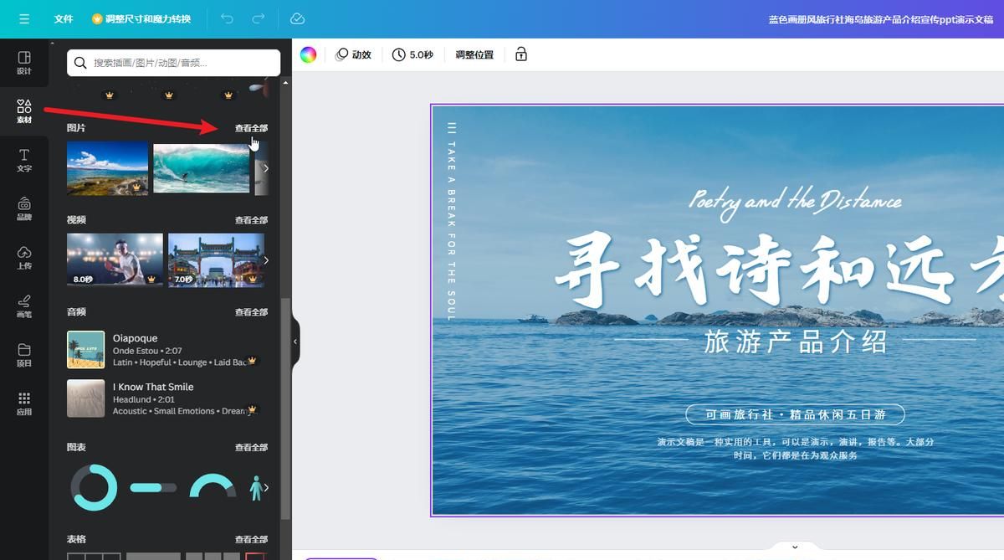This screenshot has height=560, width=1004.
Task: Show more videos with right chevron
Action: [x=266, y=260]
